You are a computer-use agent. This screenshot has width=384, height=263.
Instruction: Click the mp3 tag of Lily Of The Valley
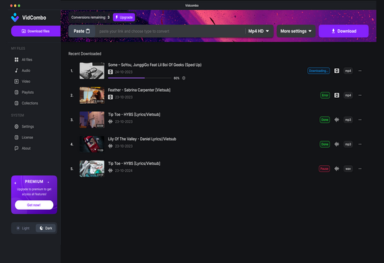[348, 144]
